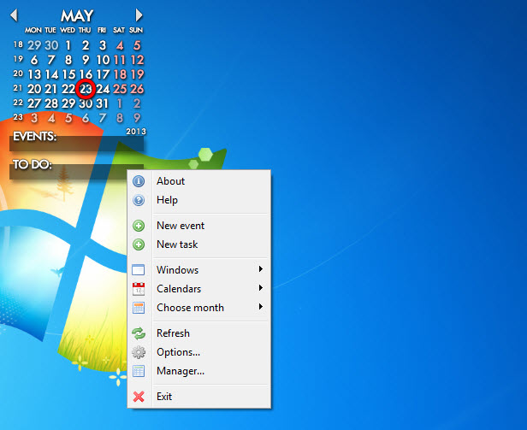Click the TO DO: heading

click(33, 165)
